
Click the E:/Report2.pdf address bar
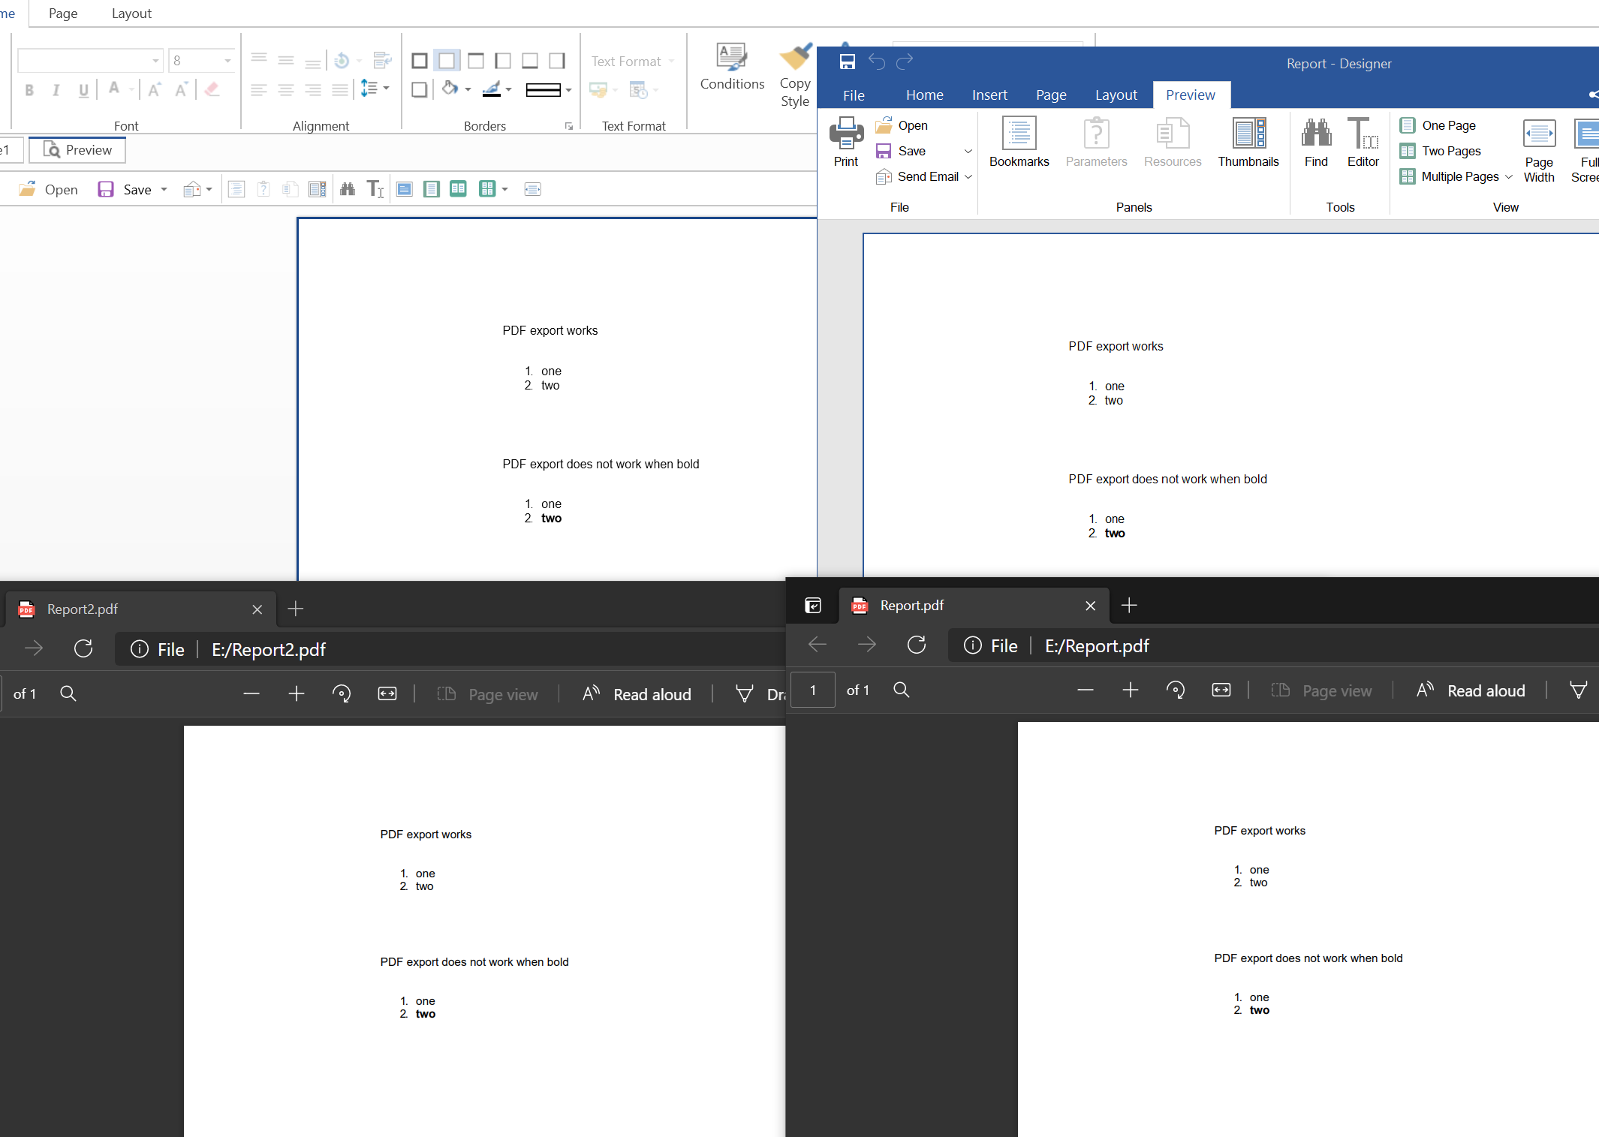[268, 650]
